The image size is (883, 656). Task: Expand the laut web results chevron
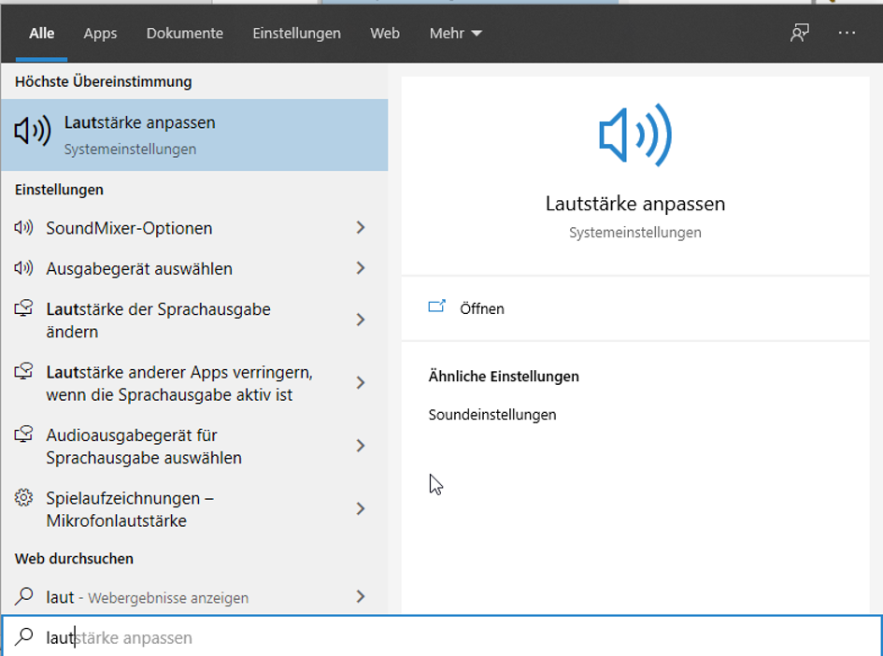[361, 597]
